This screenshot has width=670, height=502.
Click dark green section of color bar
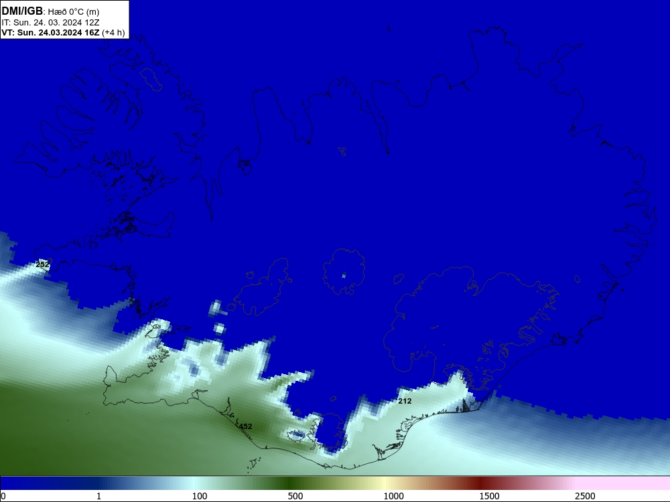[291, 483]
